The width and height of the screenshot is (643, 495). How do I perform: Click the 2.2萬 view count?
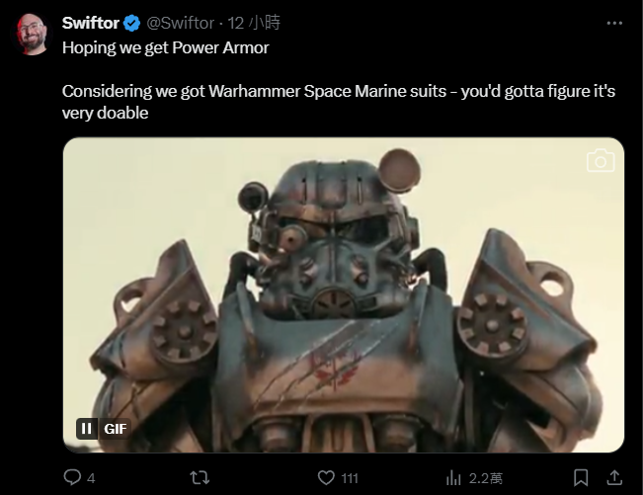pos(485,478)
